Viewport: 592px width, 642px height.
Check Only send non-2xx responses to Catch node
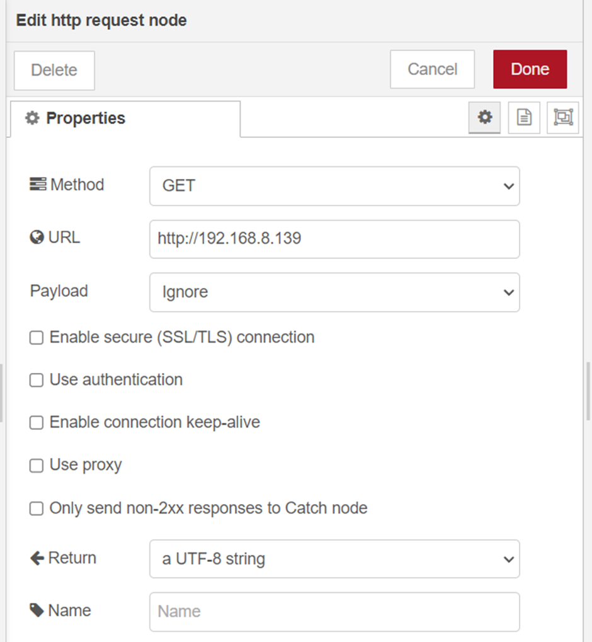[37, 508]
